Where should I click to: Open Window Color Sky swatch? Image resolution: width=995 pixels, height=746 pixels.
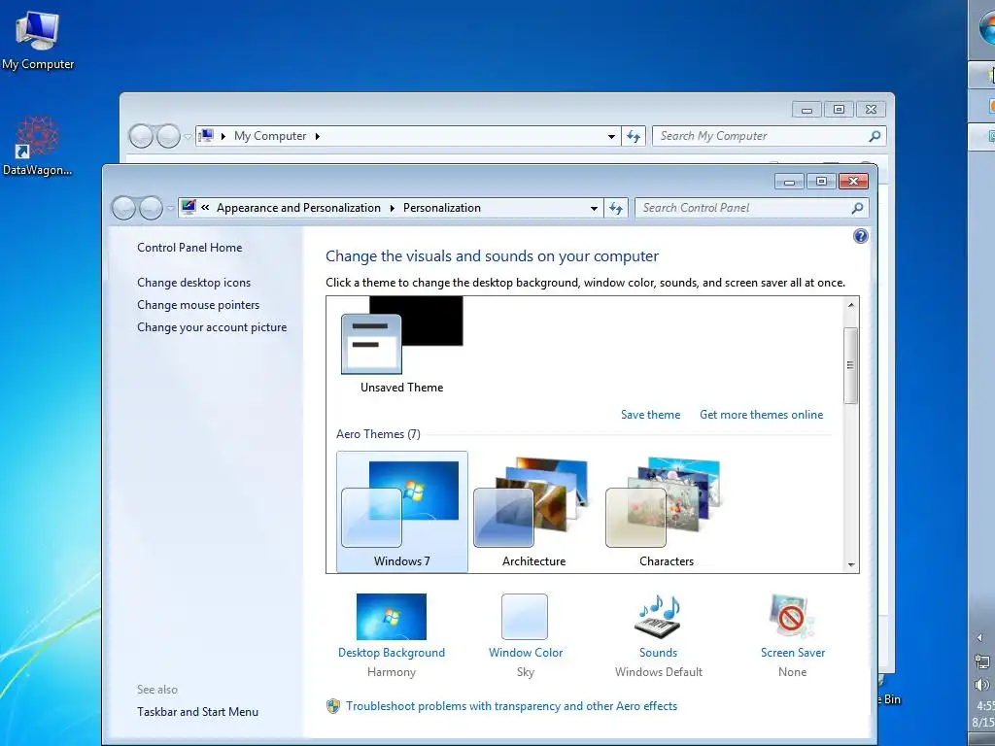[525, 616]
